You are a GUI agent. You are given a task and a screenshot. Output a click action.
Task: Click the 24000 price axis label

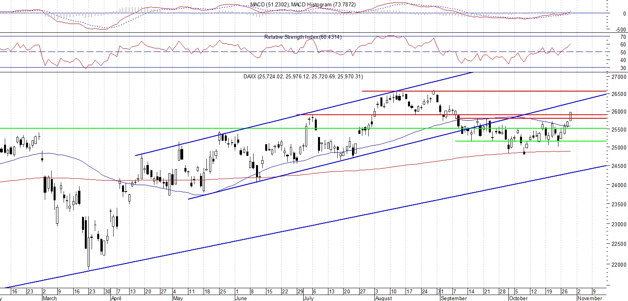click(619, 185)
